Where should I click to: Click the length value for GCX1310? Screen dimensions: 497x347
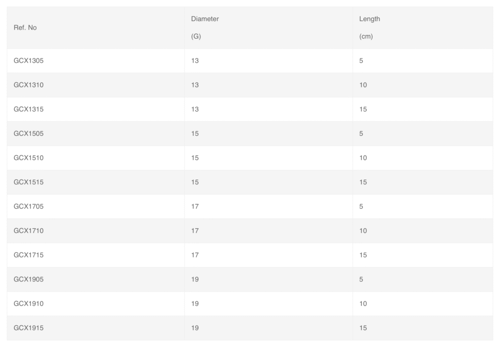click(363, 85)
